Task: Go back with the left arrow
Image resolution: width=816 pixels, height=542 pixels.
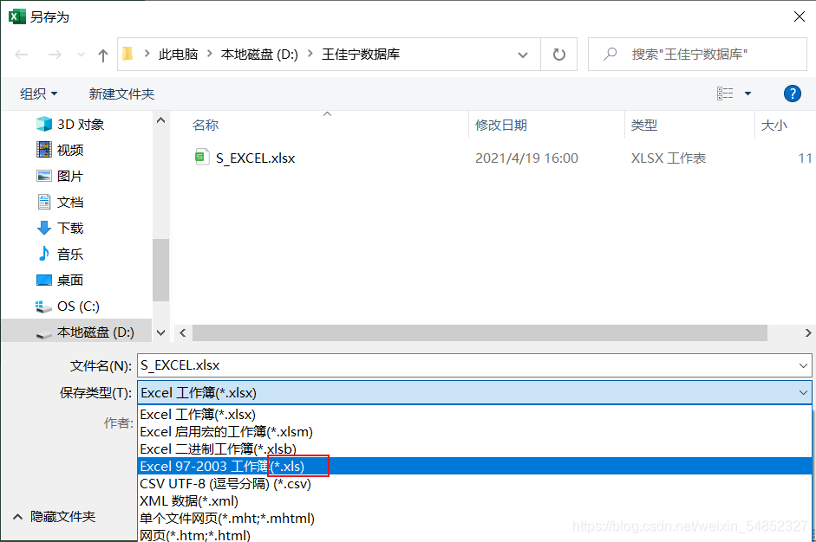Action: (x=22, y=54)
